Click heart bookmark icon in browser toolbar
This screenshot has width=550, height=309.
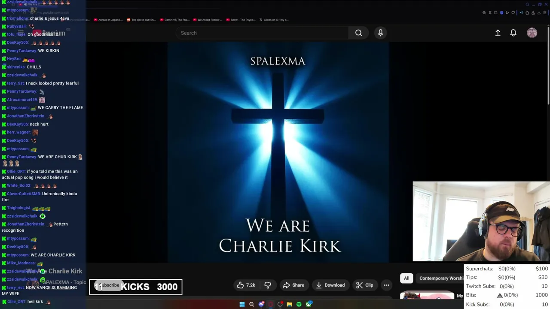pos(513,13)
